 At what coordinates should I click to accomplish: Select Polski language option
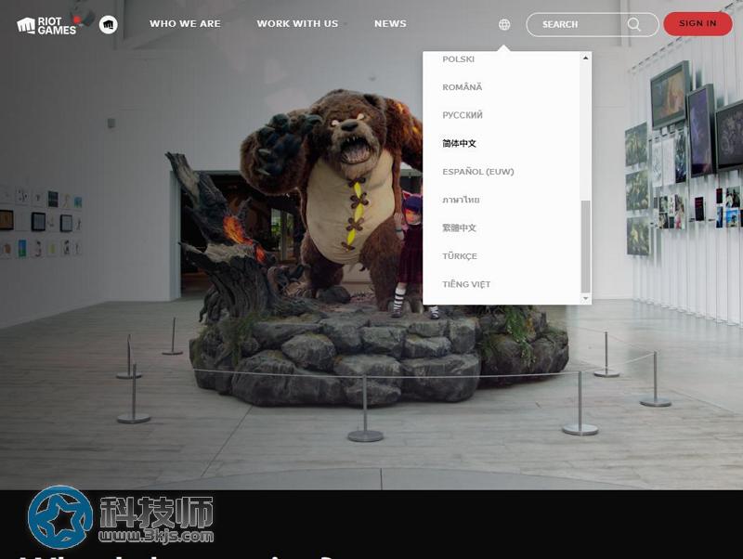[458, 59]
